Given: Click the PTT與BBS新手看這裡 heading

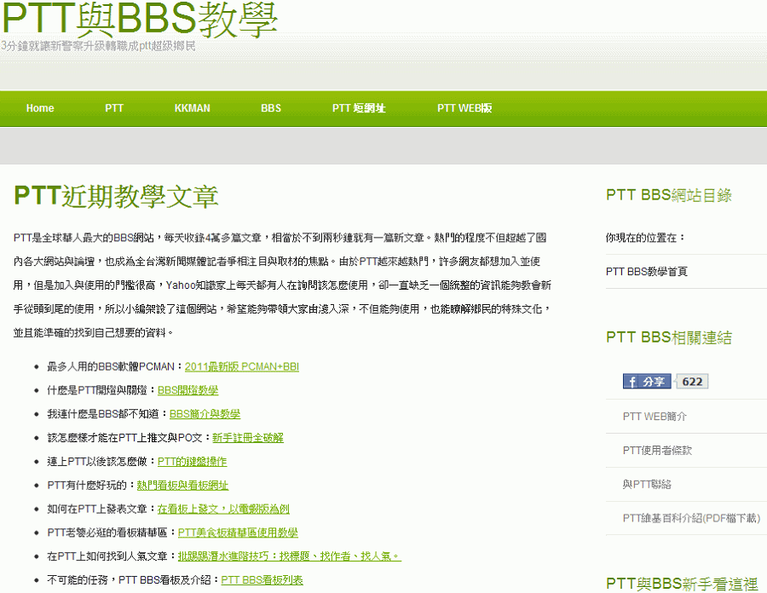Looking at the screenshot, I should pyautogui.click(x=682, y=584).
